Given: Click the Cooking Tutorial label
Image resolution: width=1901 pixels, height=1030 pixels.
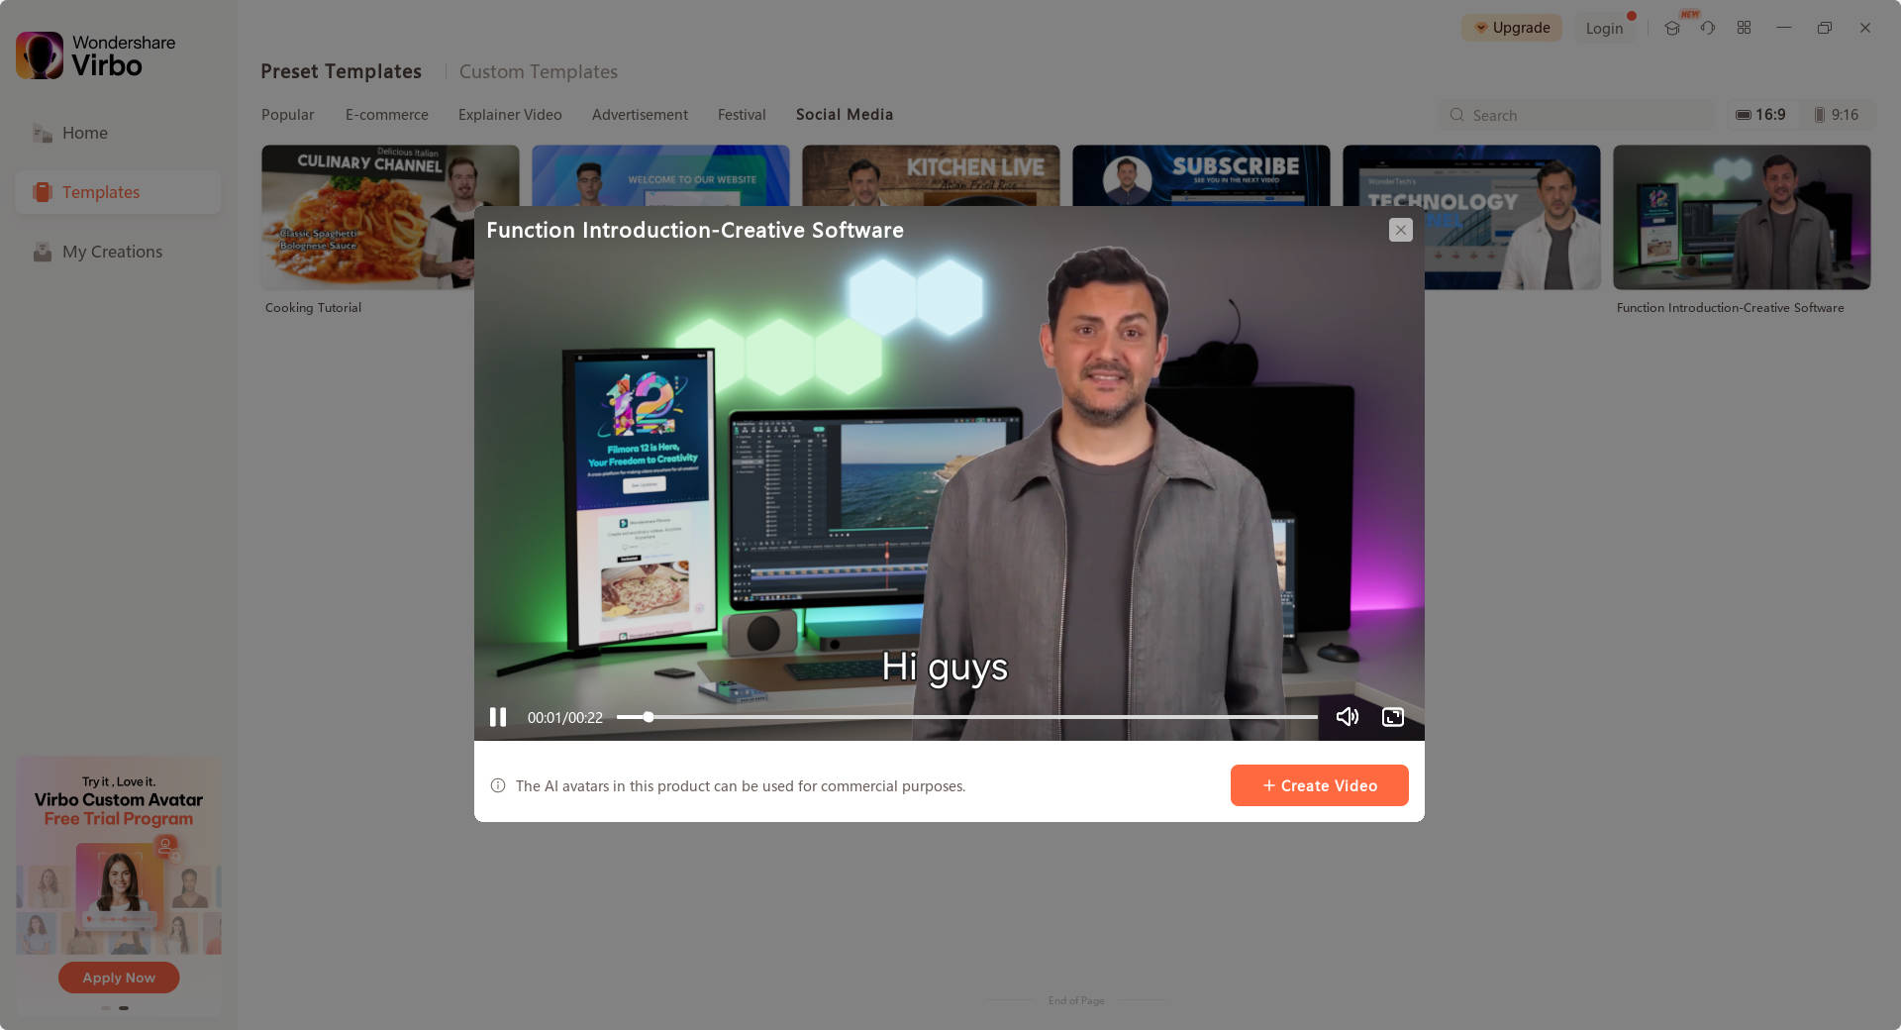Looking at the screenshot, I should click(x=313, y=308).
